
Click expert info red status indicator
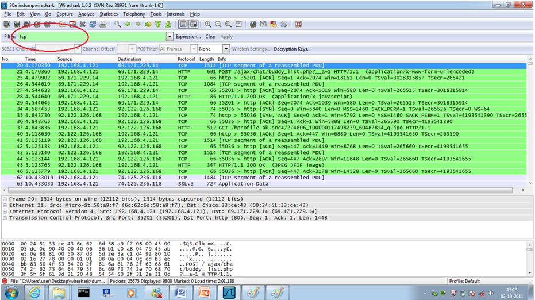coord(5,282)
